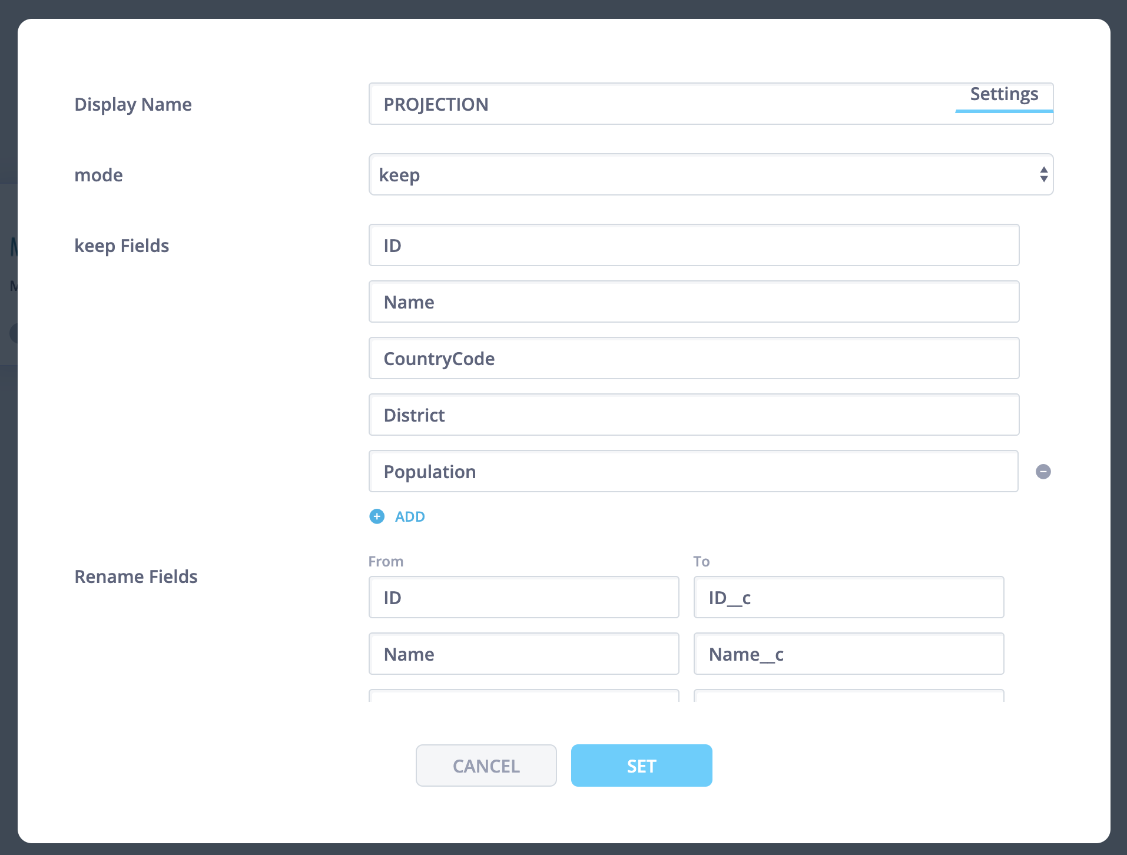Select the partially visible third From field
This screenshot has width=1127, height=855.
point(523,696)
